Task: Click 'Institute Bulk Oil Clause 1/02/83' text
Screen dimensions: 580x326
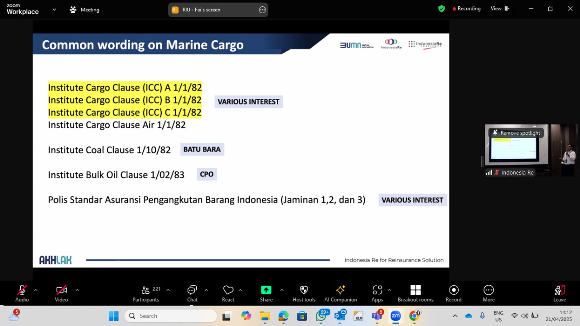Action: [x=116, y=175]
